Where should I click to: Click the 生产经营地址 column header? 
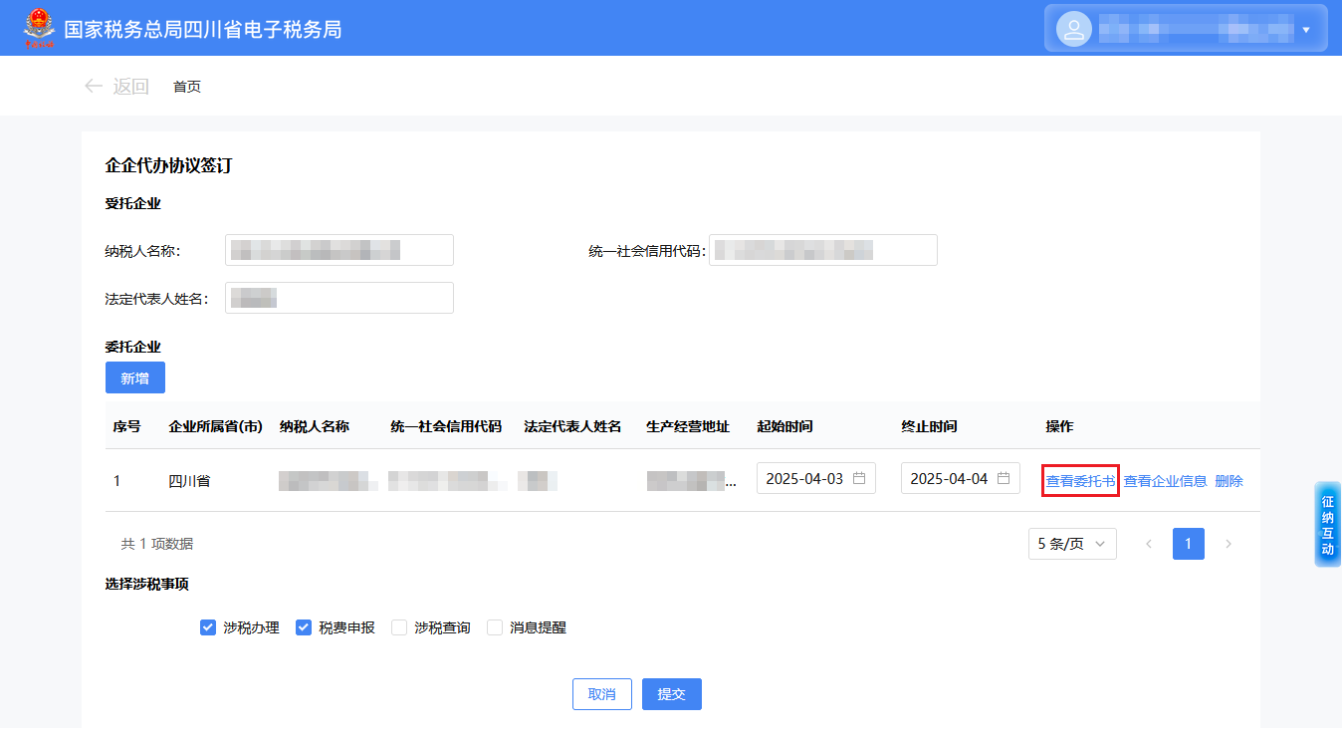[688, 426]
